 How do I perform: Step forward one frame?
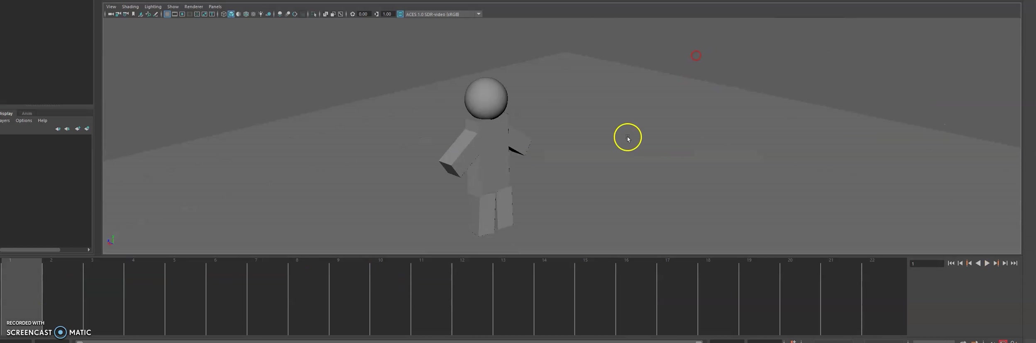point(1005,263)
